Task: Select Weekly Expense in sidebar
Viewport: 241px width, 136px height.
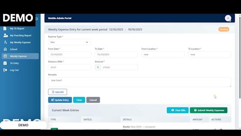Action: click(x=20, y=56)
